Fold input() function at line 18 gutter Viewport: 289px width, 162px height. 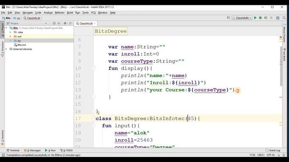tap(93, 126)
